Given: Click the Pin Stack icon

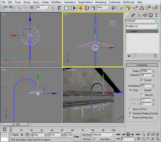Looking at the screenshot, I should [129, 56].
